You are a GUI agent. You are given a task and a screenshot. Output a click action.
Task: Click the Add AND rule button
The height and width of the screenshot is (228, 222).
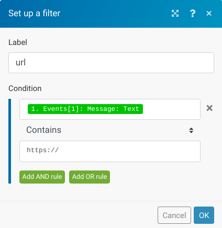tap(42, 177)
